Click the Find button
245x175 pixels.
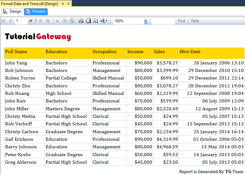pyautogui.click(x=181, y=21)
